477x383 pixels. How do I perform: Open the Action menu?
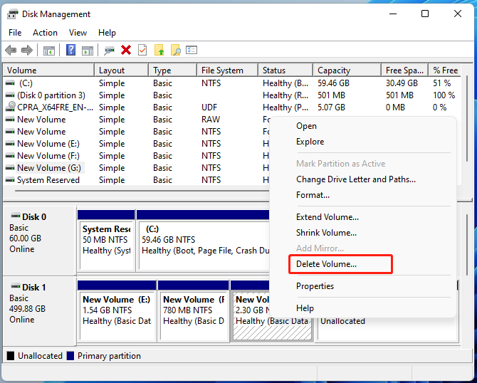point(45,33)
